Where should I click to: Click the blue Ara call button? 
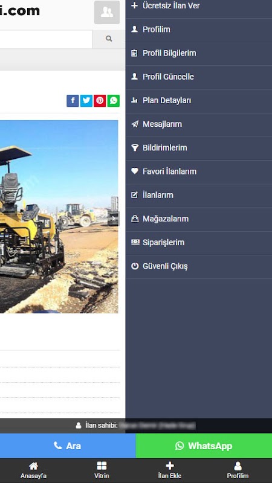tap(68, 446)
